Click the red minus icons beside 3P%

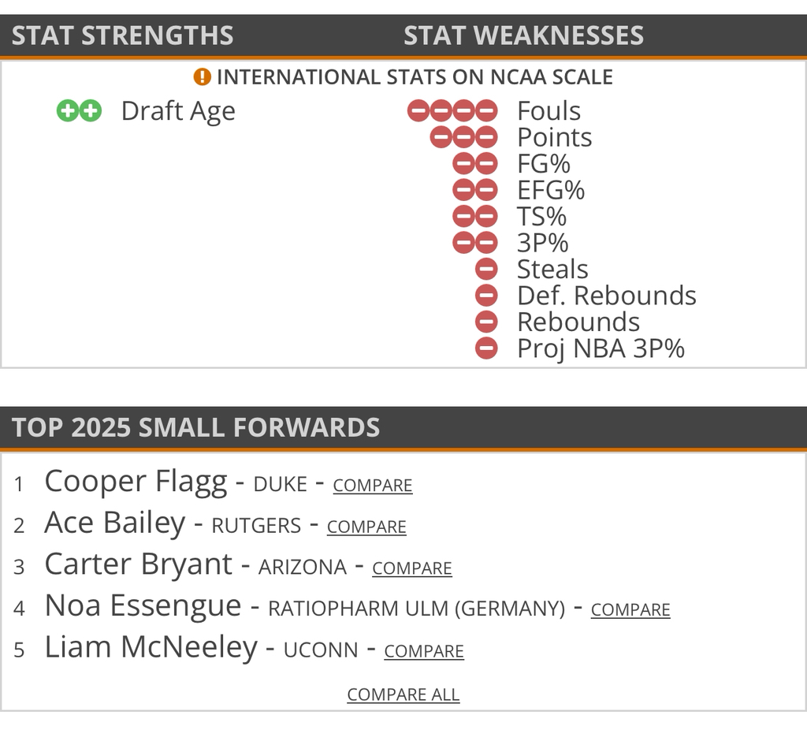click(x=475, y=243)
